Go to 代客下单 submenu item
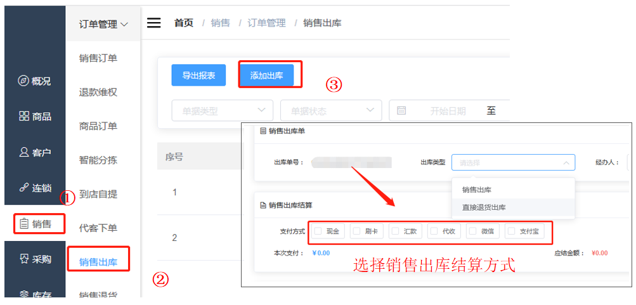Viewport: 636px width, 305px height. 98,228
